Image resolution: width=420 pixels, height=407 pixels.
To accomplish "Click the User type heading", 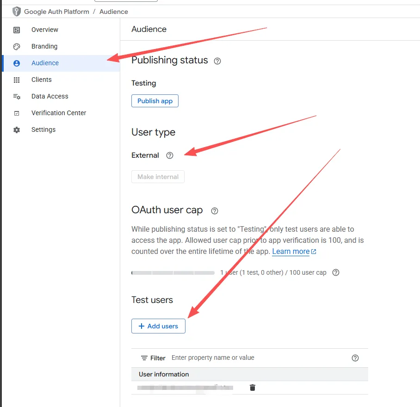I will 153,132.
